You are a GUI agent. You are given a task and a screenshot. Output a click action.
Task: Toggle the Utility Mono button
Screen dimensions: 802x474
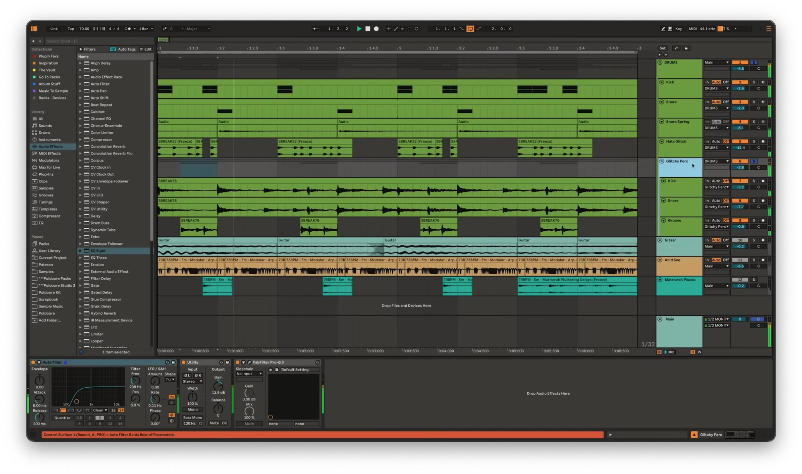click(x=193, y=409)
